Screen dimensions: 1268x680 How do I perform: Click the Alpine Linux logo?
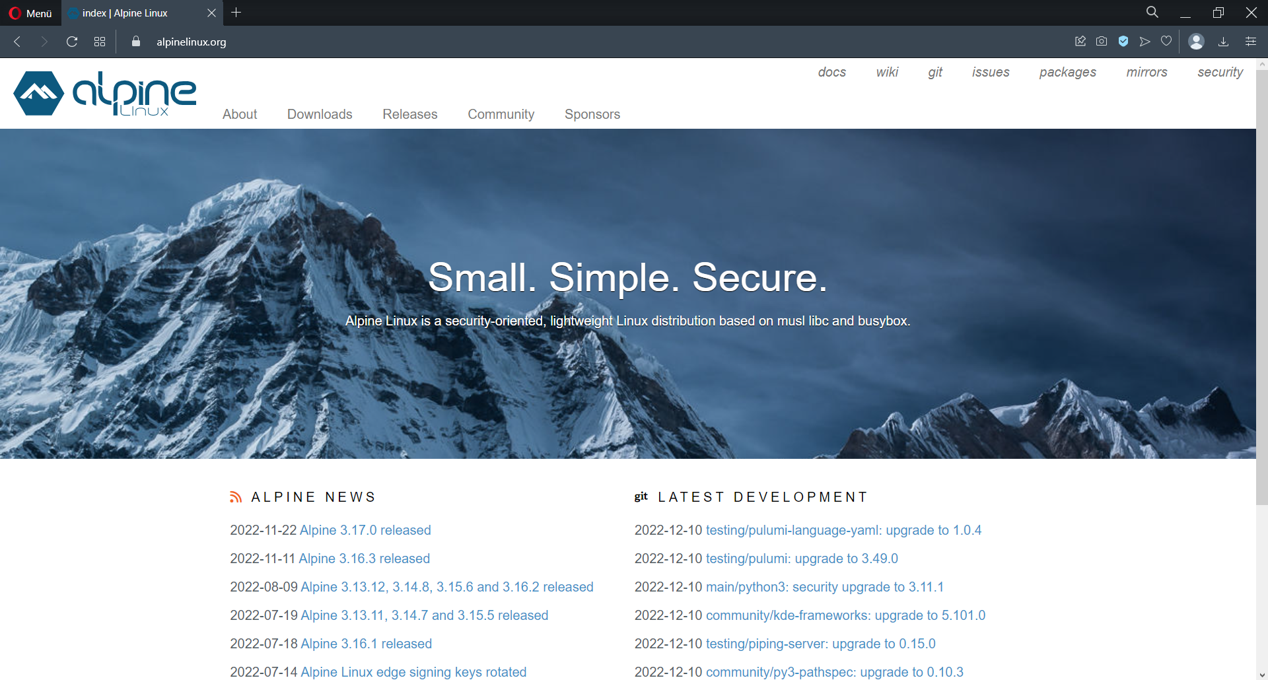(x=105, y=93)
